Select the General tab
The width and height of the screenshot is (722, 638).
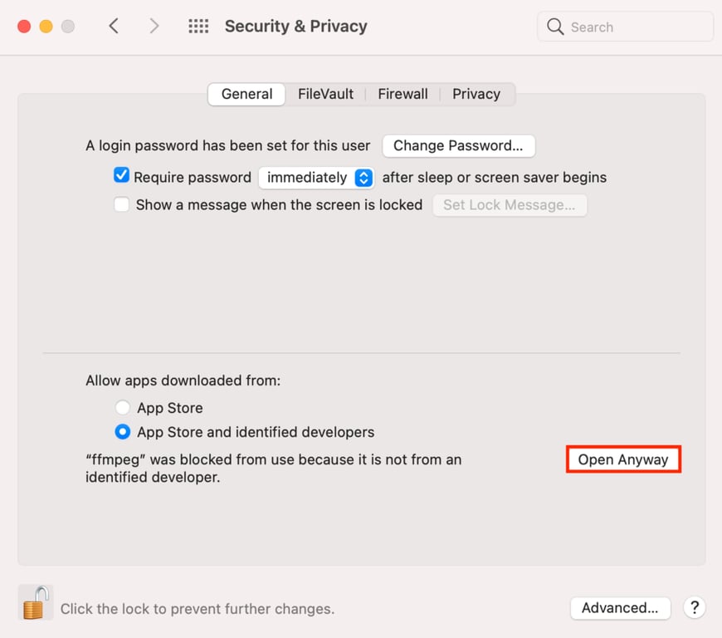[246, 94]
